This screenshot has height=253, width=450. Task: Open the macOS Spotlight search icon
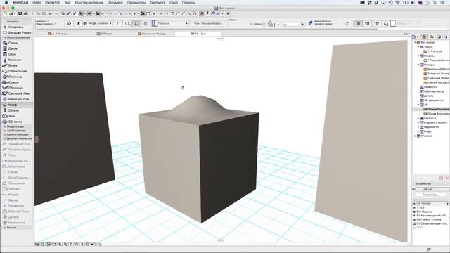pos(435,3)
